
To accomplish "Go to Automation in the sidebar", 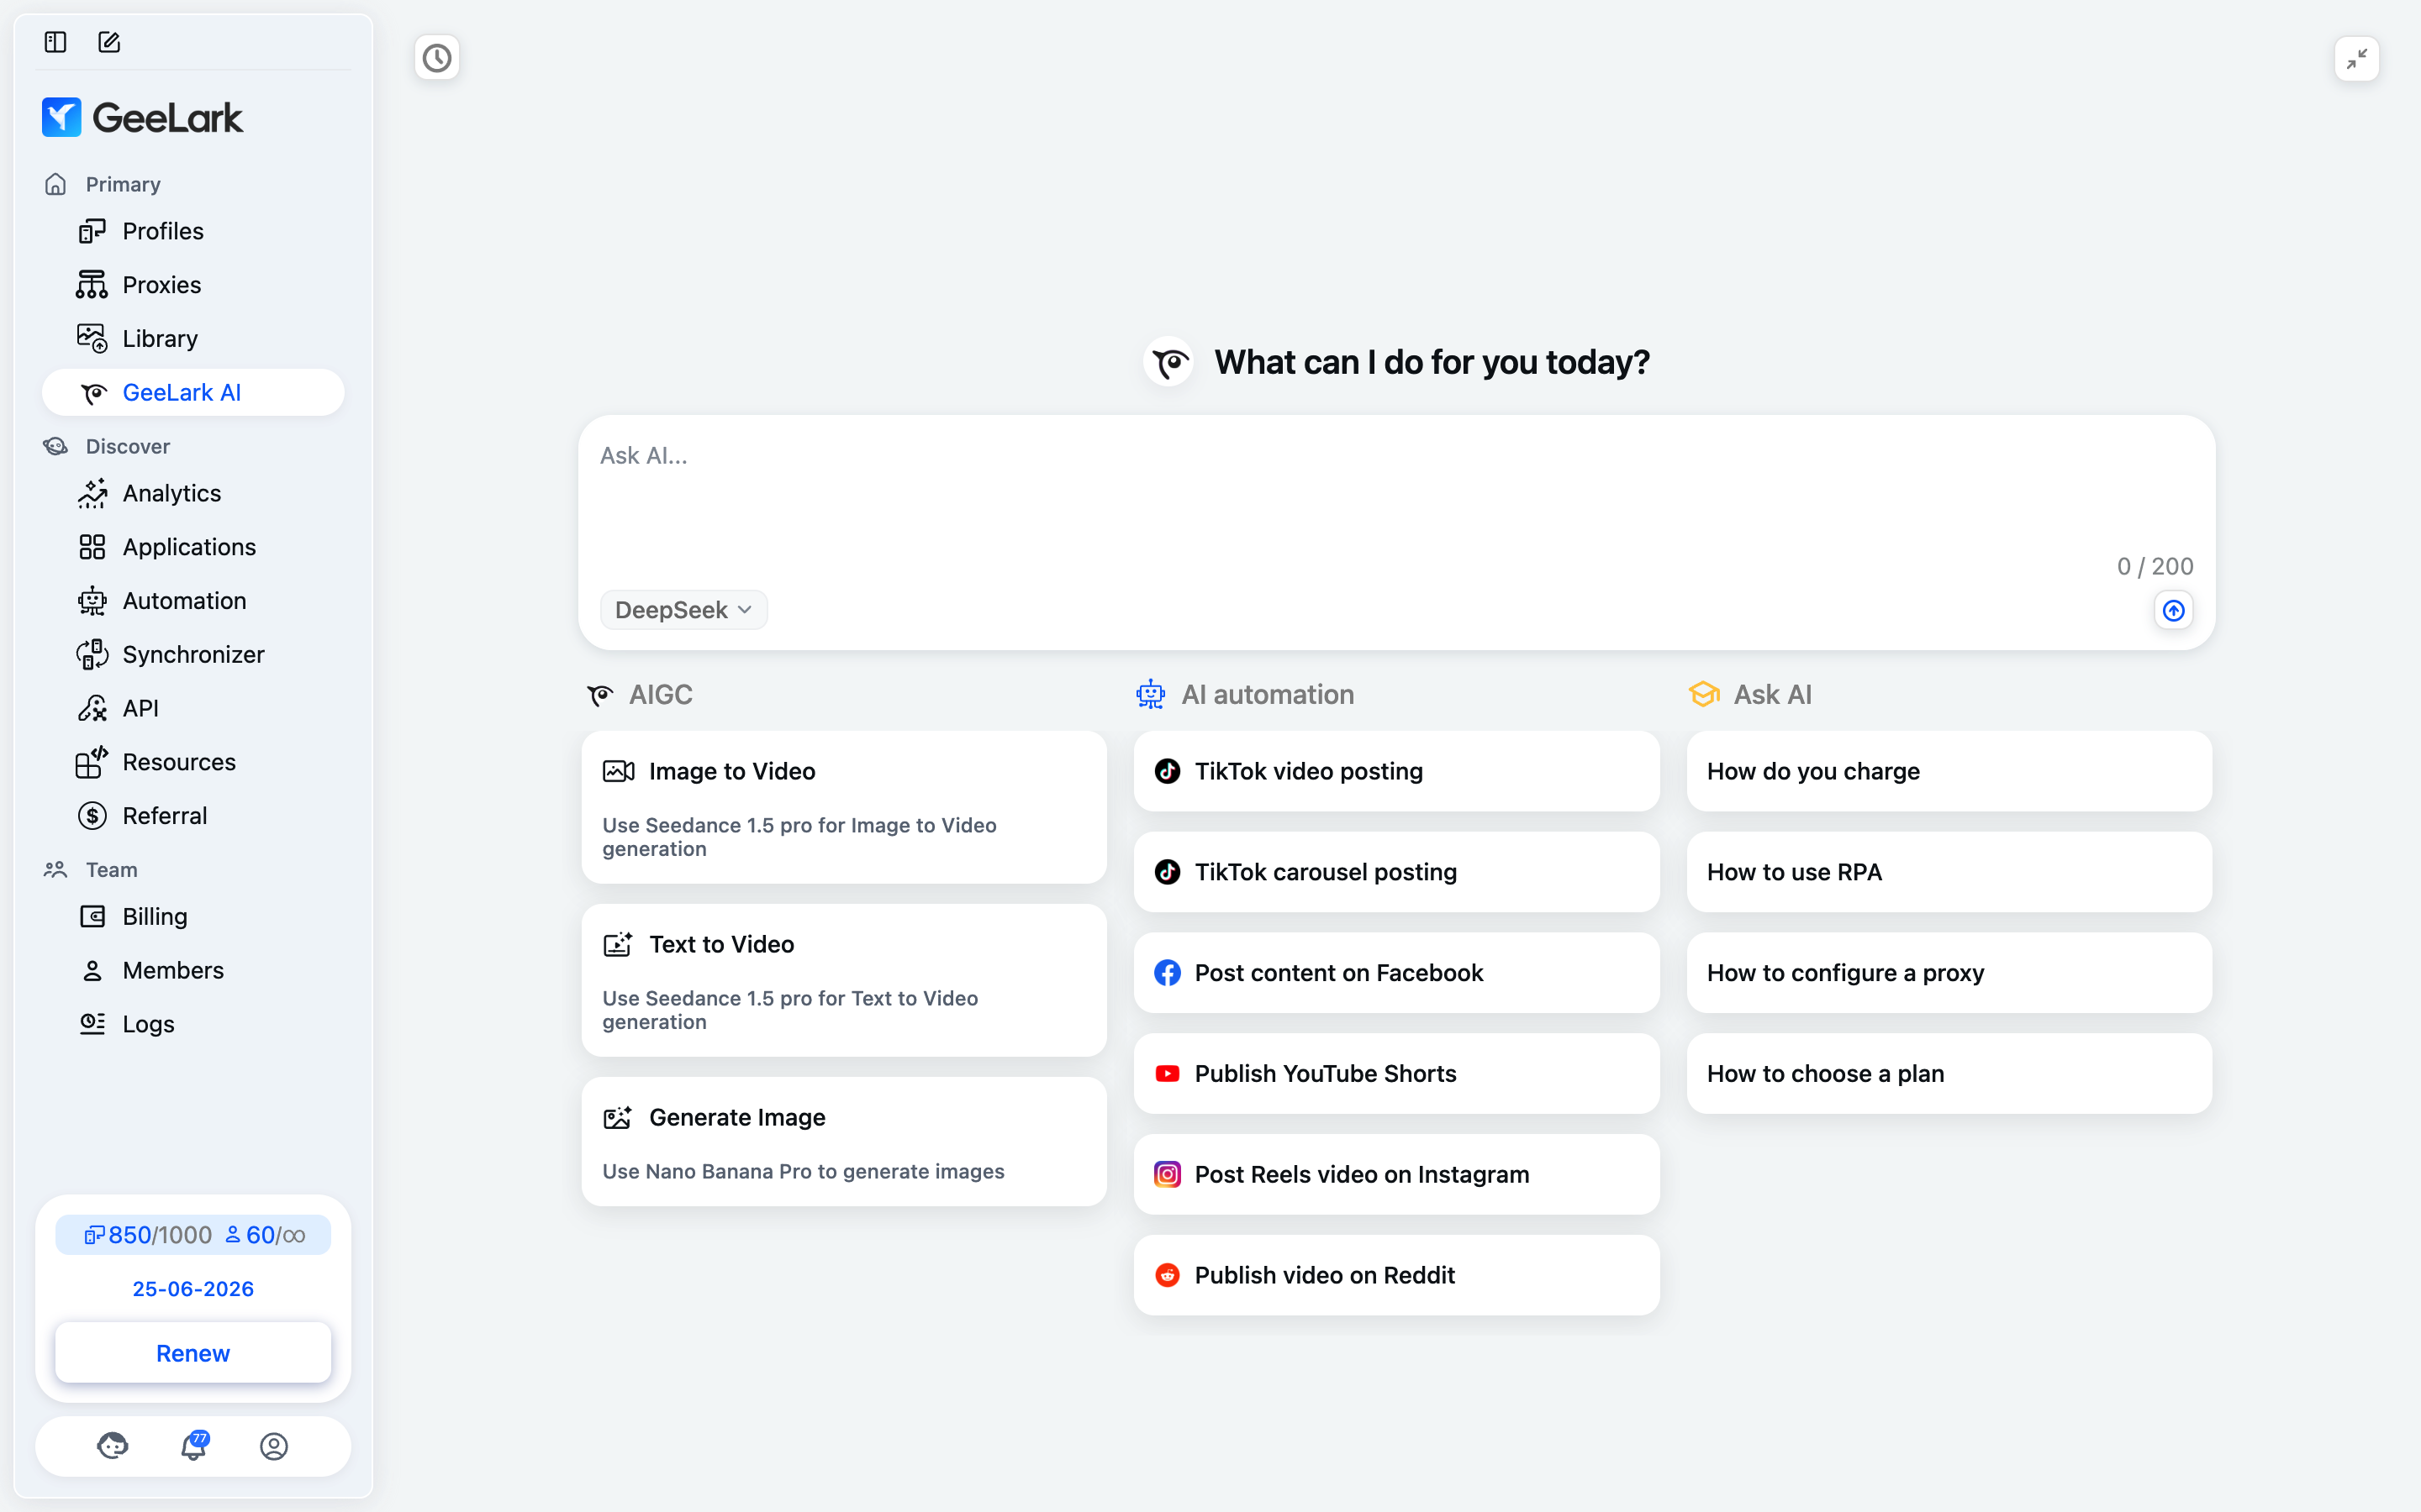I will (x=184, y=601).
